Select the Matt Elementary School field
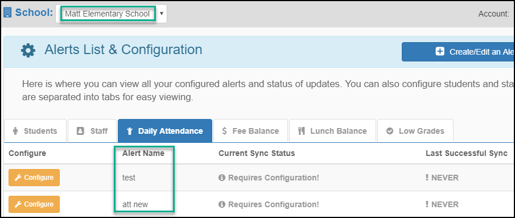Image resolution: width=515 pixels, height=218 pixels. coord(108,14)
